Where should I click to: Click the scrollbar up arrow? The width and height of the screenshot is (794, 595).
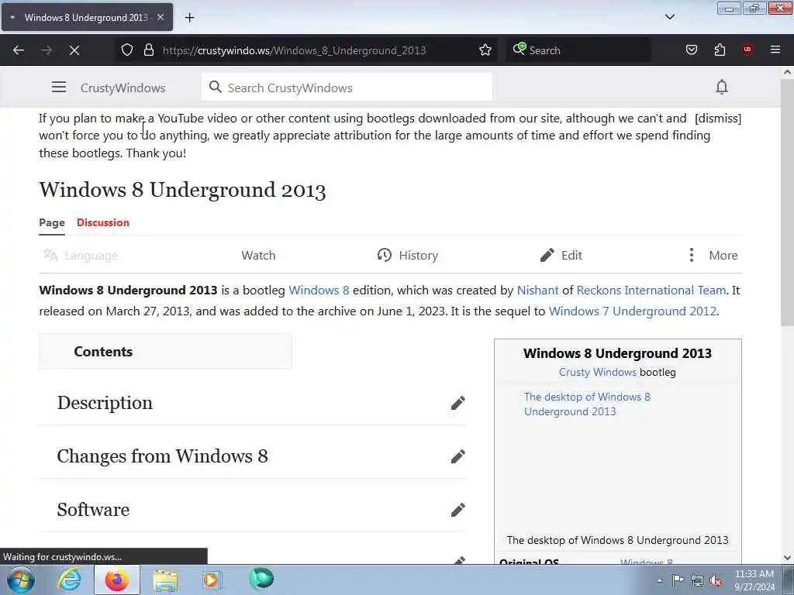(x=787, y=72)
